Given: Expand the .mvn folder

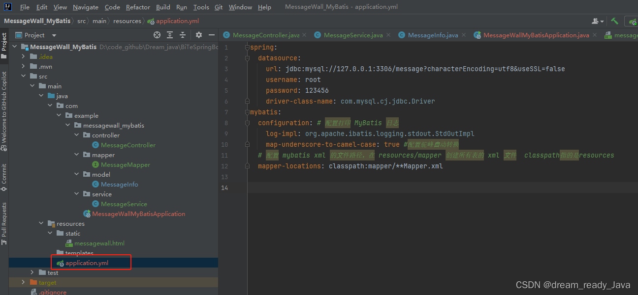Looking at the screenshot, I should click(x=24, y=67).
